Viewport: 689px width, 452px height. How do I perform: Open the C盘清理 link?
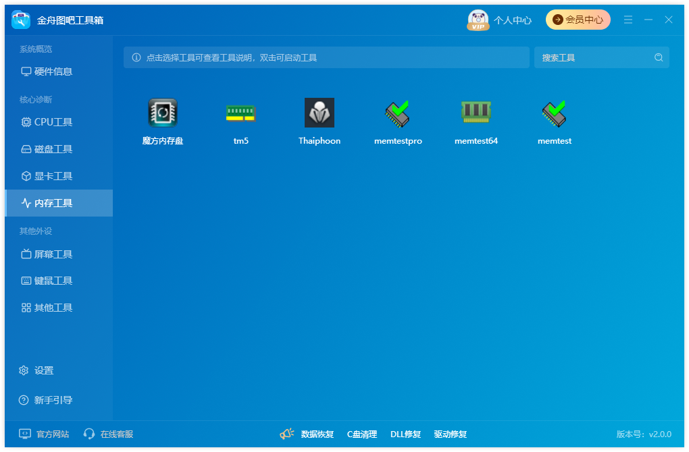pyautogui.click(x=362, y=434)
